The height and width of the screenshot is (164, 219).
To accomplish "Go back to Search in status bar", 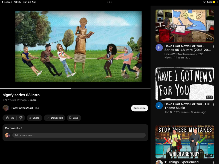I will pos(7,2).
